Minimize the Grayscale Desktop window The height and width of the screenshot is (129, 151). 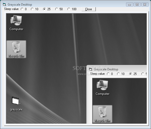[x=130, y=5]
